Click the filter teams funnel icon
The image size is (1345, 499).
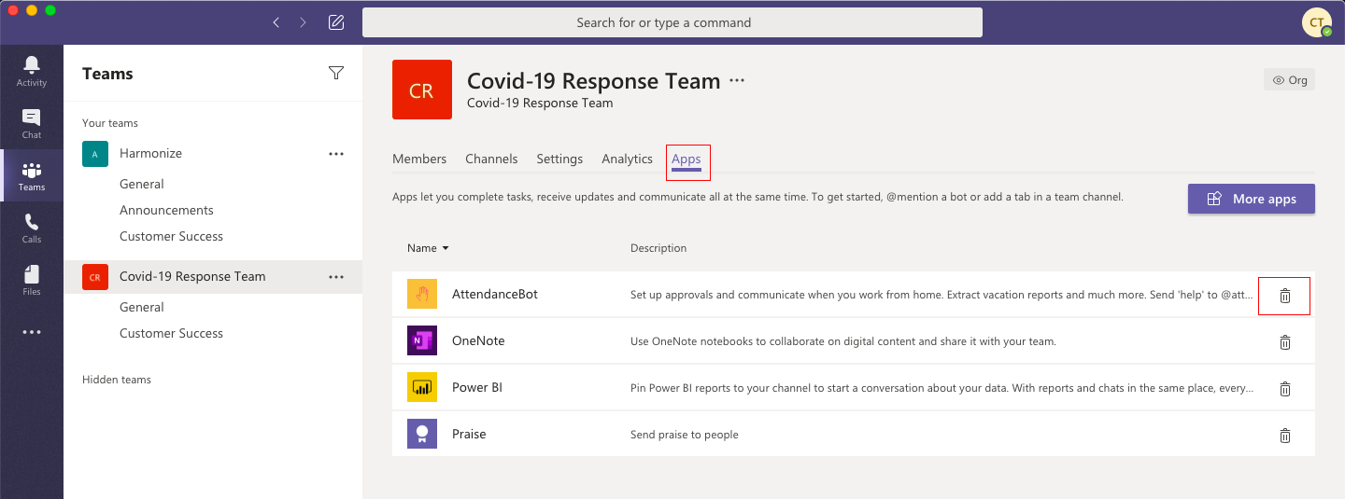pyautogui.click(x=336, y=74)
